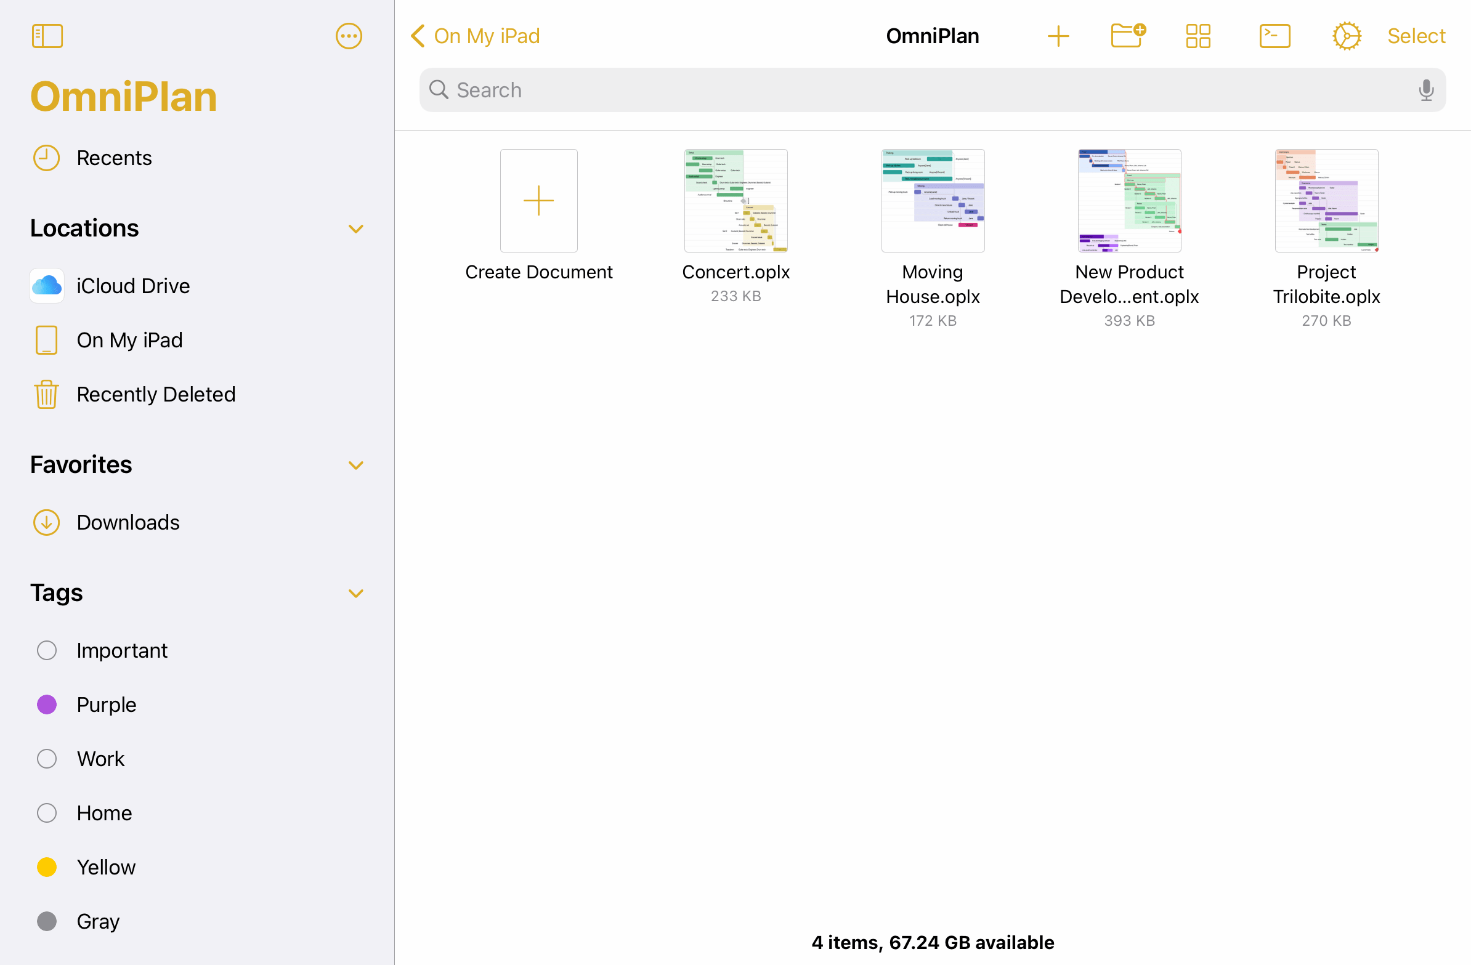The image size is (1471, 965).
Task: Open Downloads favorite folder
Action: coord(197,523)
